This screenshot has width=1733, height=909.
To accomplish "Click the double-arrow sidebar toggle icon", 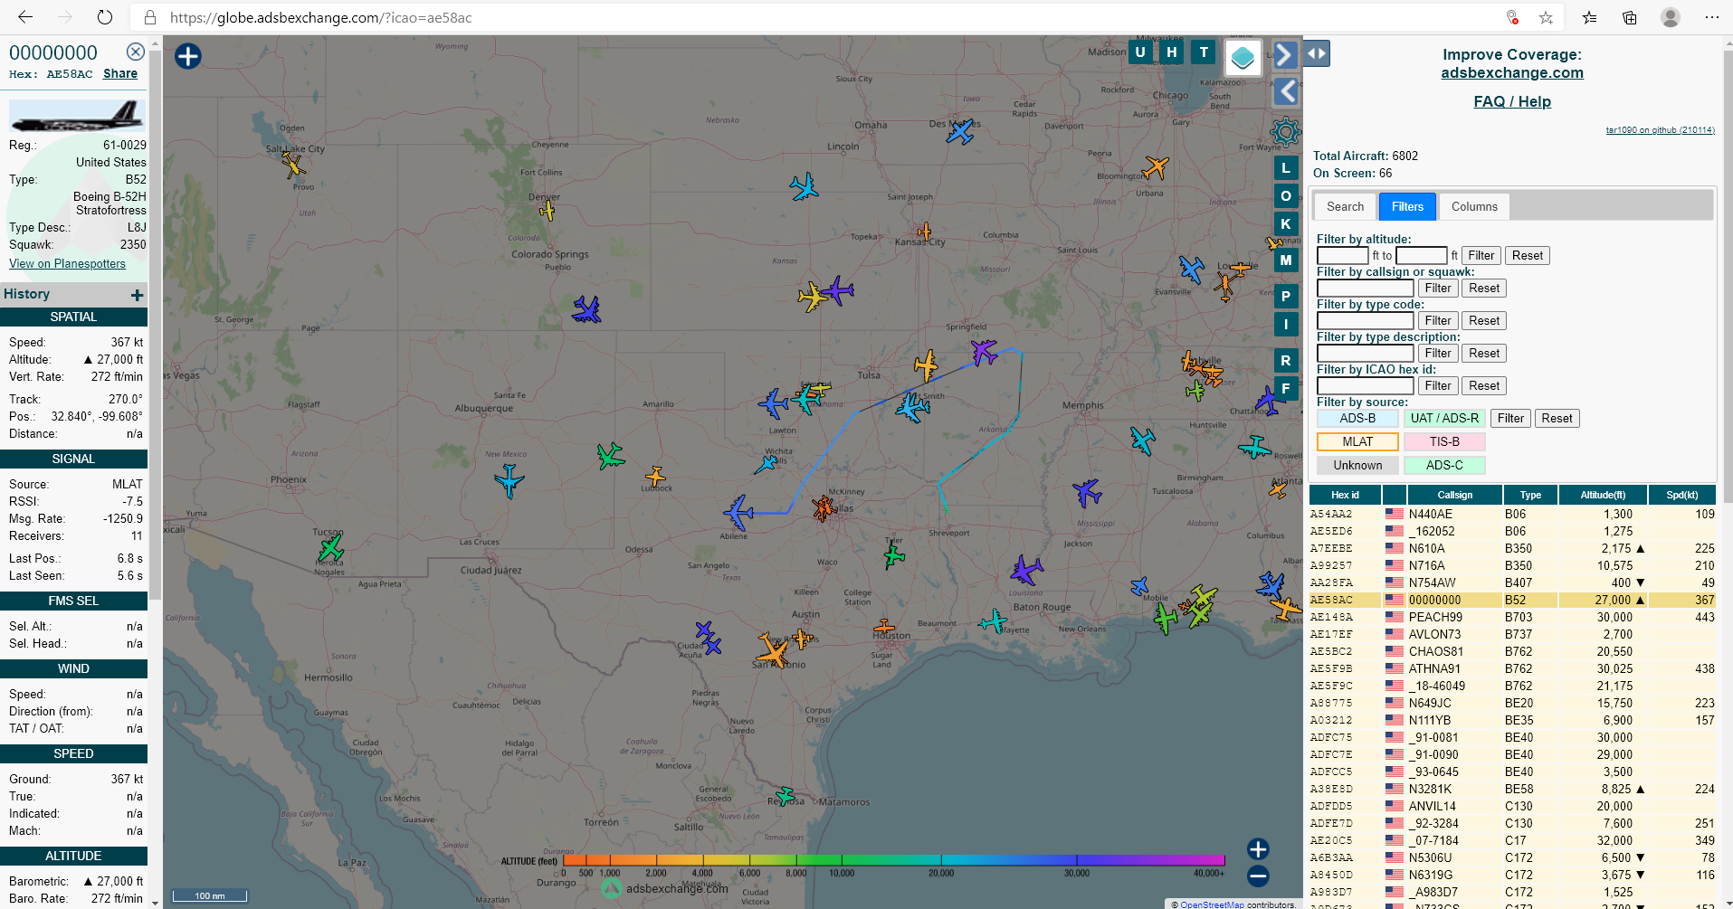I will [x=1317, y=53].
